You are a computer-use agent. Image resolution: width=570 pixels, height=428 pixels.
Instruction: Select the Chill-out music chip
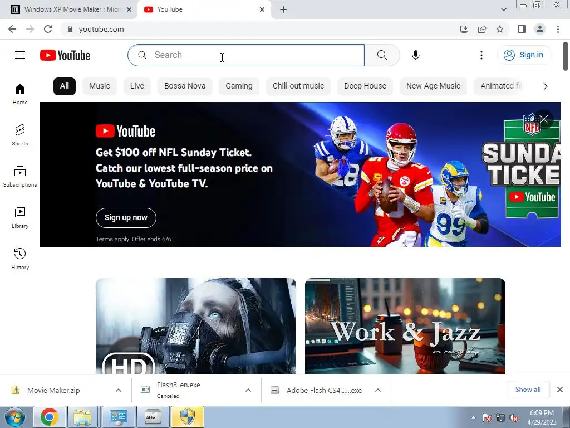(x=298, y=86)
